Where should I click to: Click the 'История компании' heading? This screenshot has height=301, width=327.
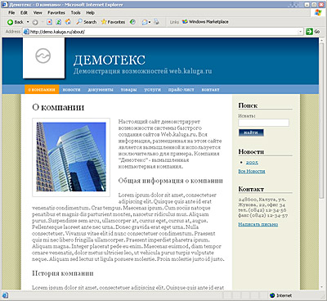(63, 273)
